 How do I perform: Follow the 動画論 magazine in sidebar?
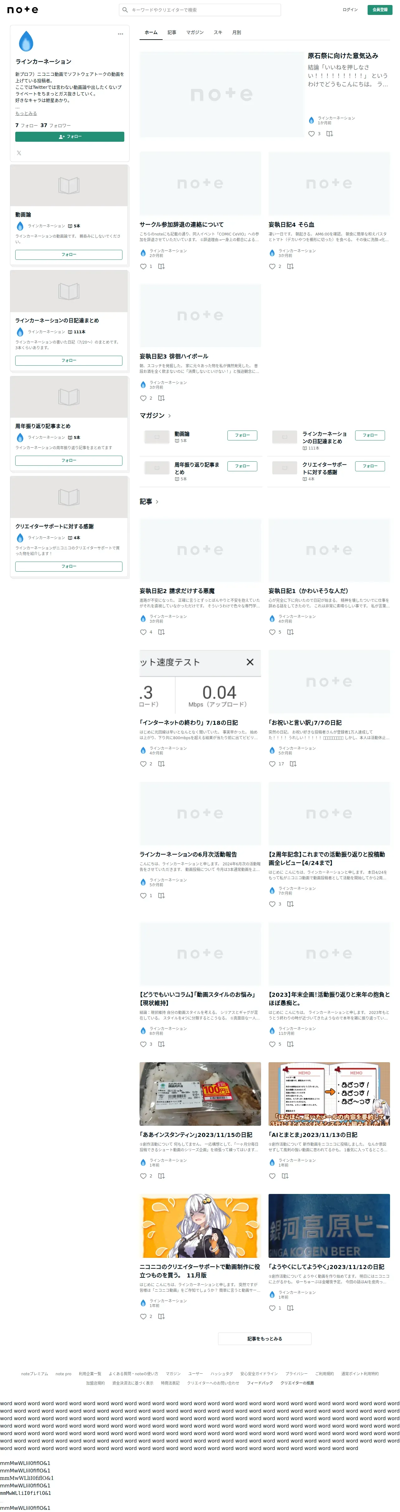click(x=69, y=255)
